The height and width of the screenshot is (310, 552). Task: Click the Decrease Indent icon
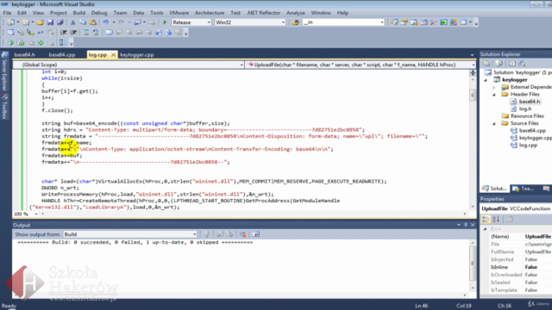[63, 33]
